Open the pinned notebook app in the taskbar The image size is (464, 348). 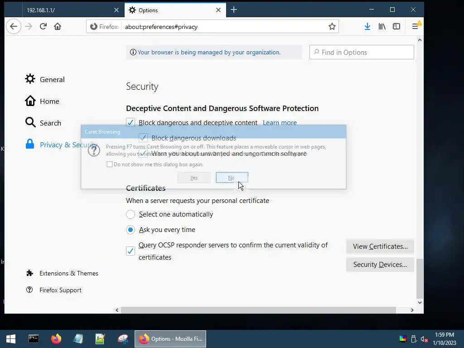78,339
